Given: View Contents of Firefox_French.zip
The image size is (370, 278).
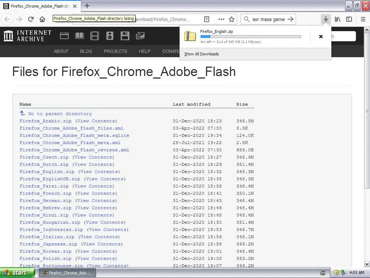Looking at the screenshot, I should pos(96,193).
